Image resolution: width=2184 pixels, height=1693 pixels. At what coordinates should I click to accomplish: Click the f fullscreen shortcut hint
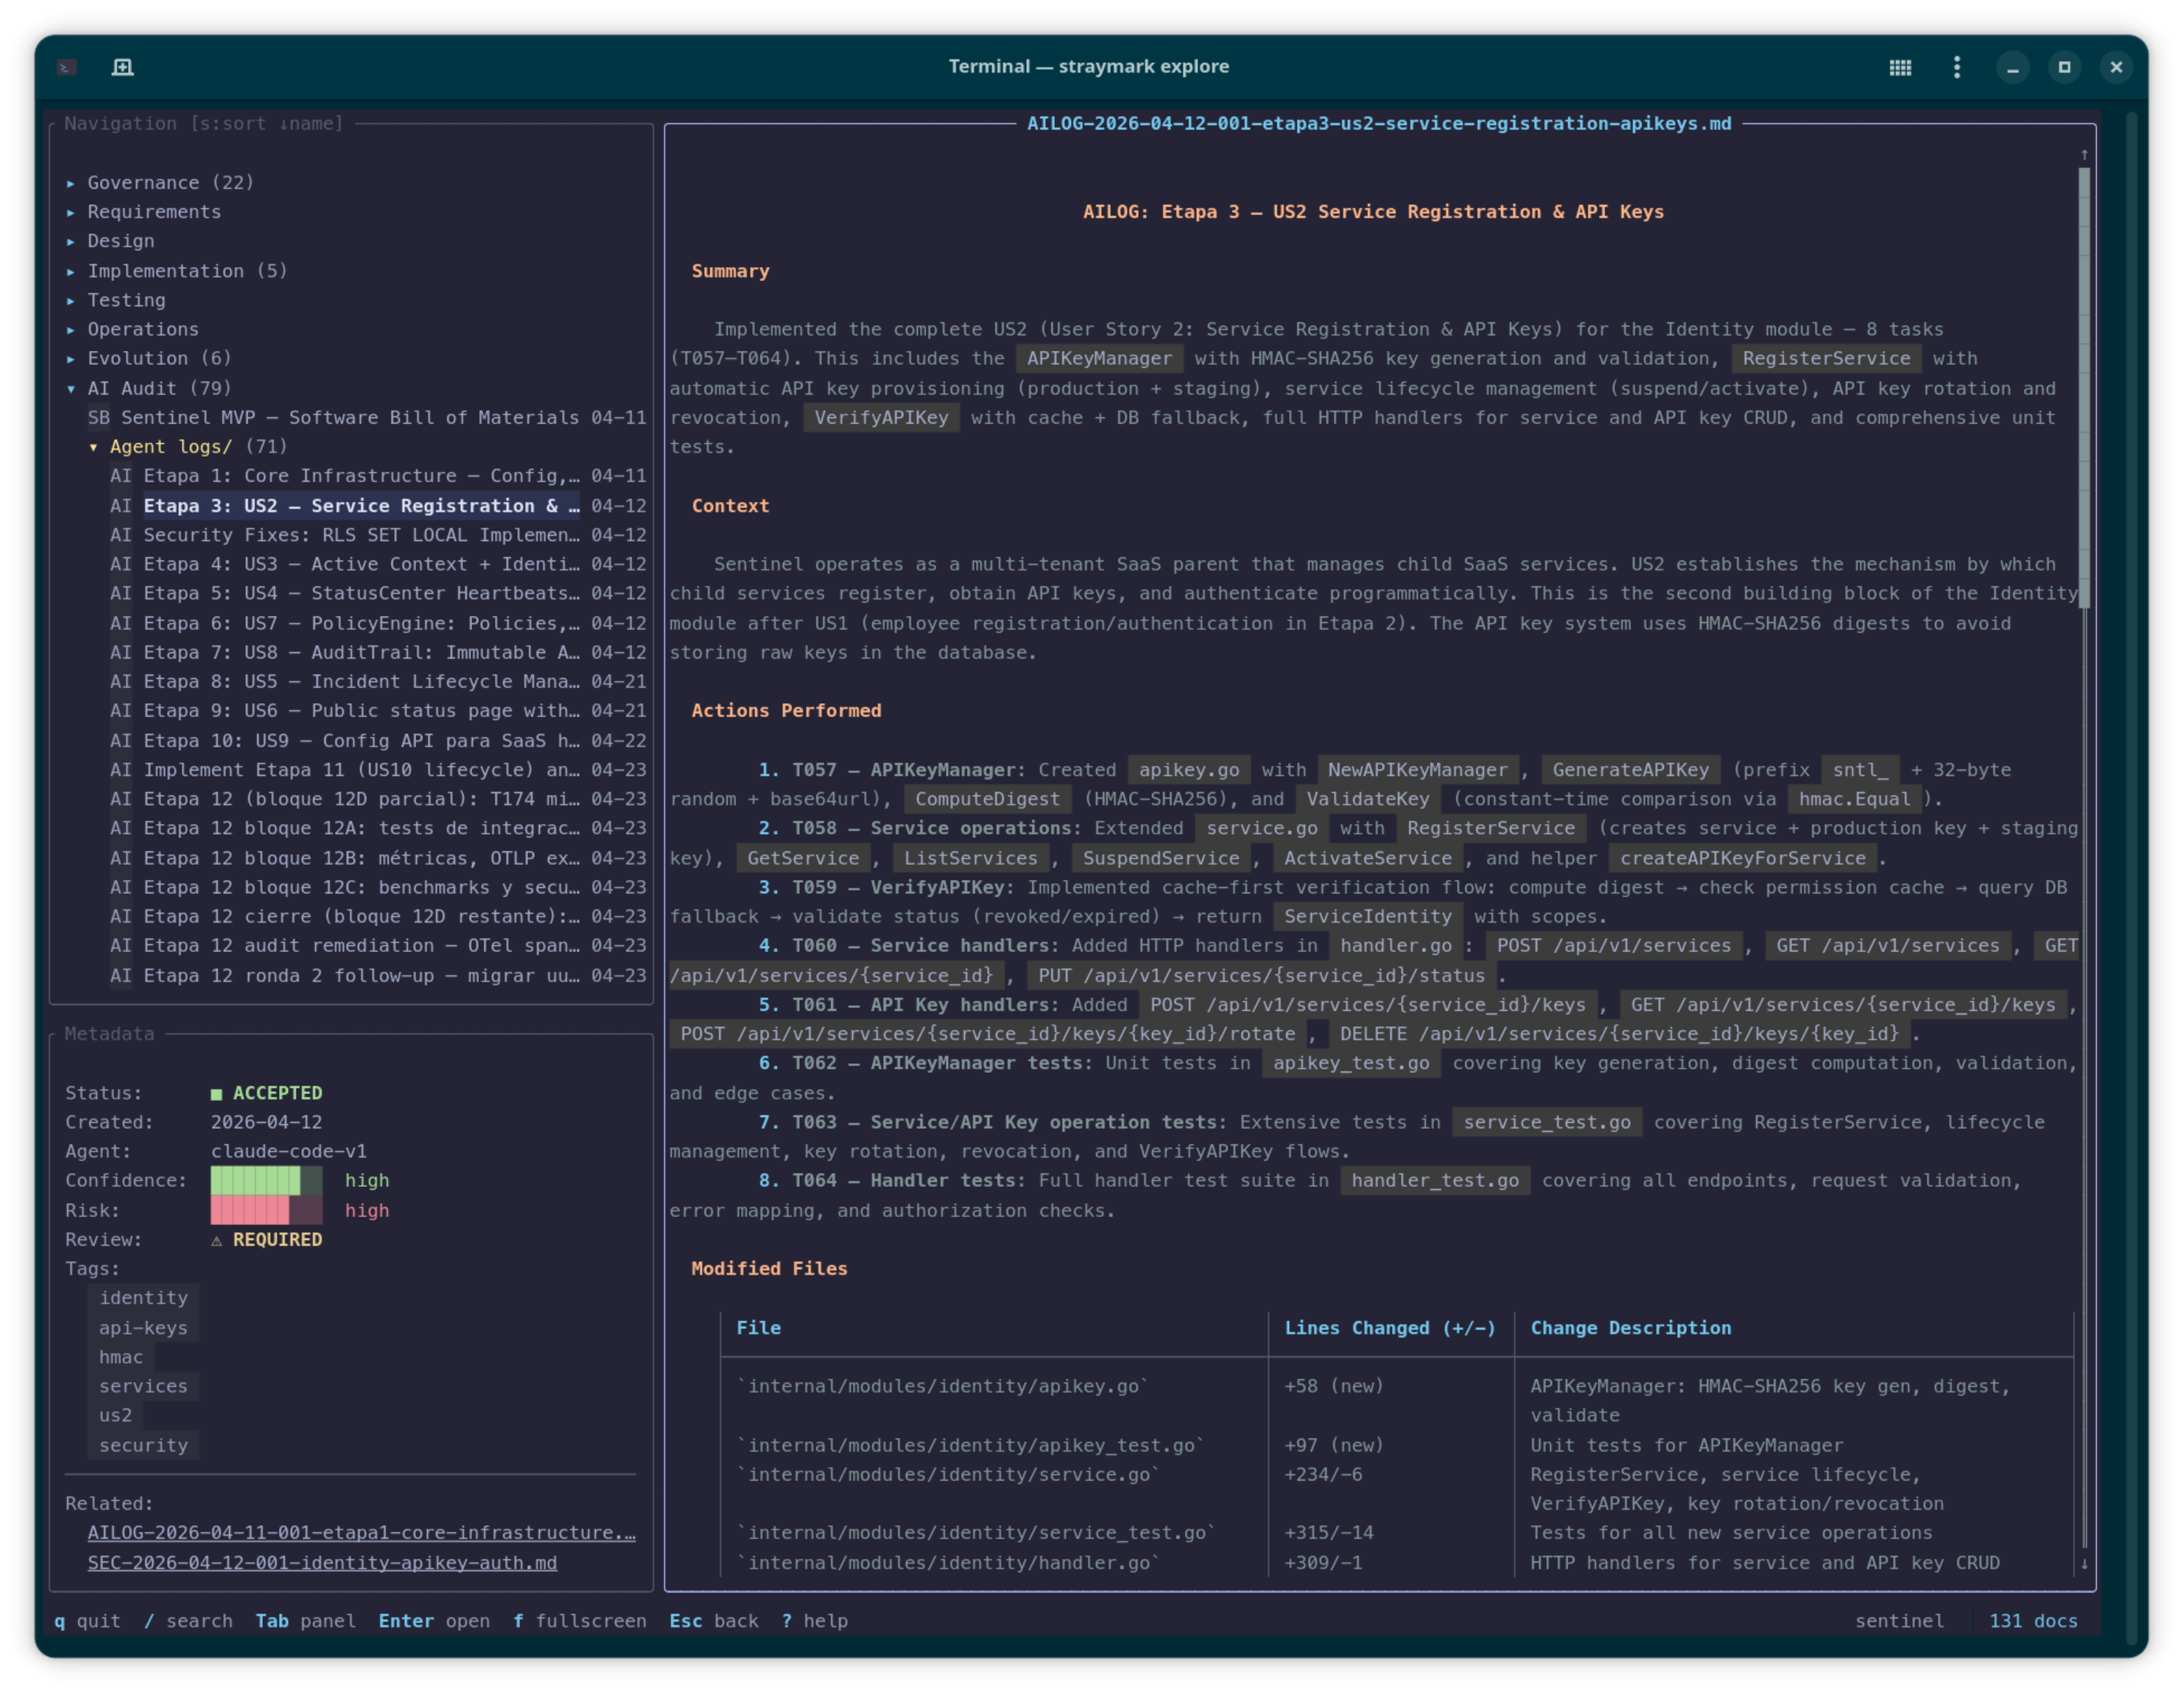pos(580,1620)
